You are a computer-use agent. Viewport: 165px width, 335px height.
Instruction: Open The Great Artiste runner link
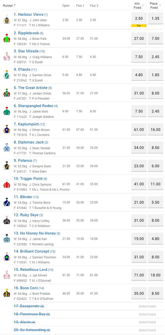[x=31, y=88]
